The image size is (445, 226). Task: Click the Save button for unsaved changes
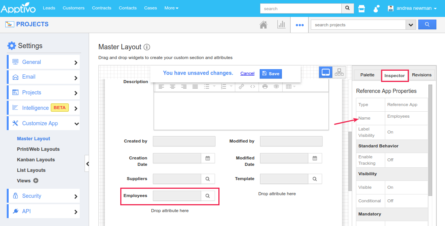pyautogui.click(x=270, y=73)
